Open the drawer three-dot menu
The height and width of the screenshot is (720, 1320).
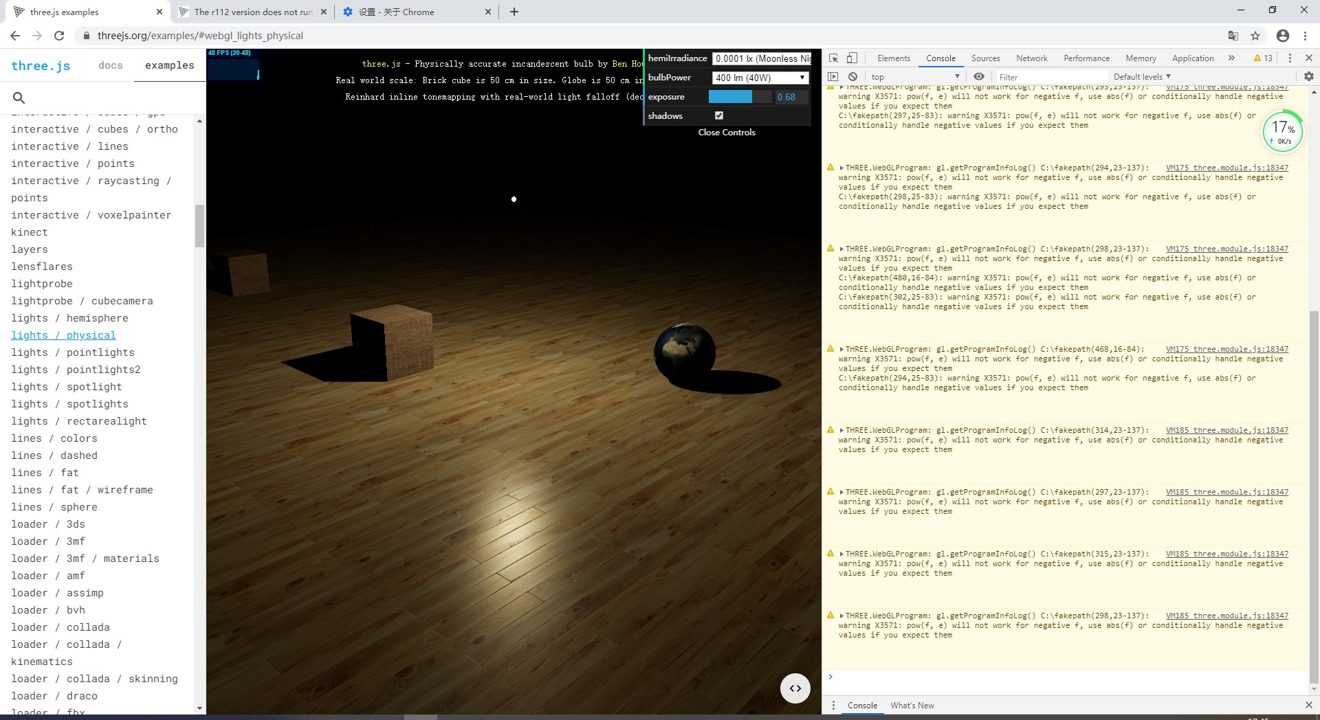(x=833, y=706)
